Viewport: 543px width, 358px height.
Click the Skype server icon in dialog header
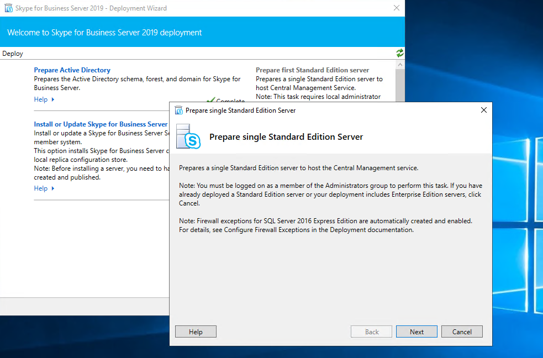pos(188,136)
